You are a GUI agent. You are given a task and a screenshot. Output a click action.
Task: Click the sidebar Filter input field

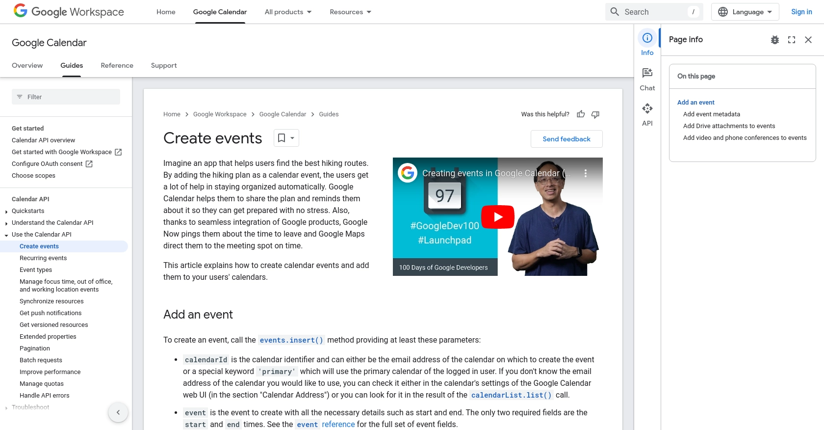[66, 97]
